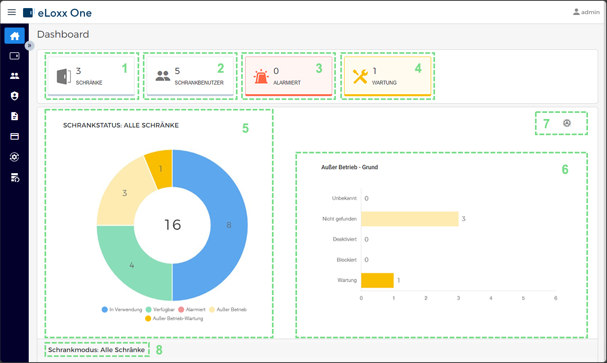The width and height of the screenshot is (607, 363).
Task: Click the orange donut segment showing 1
Action: pos(161,169)
